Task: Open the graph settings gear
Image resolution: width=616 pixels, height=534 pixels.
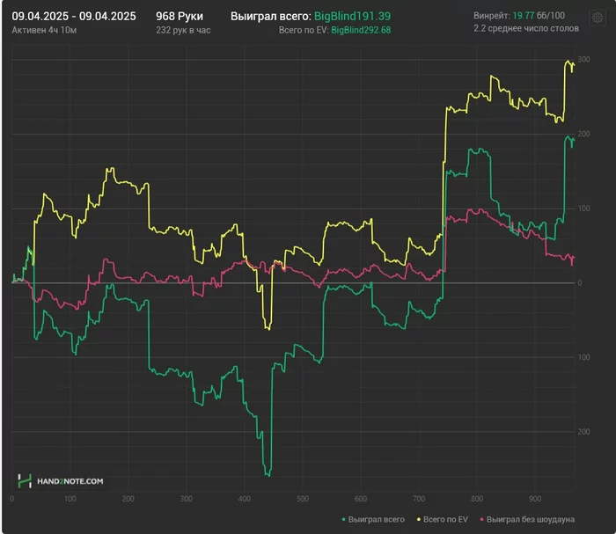Action: [x=597, y=19]
